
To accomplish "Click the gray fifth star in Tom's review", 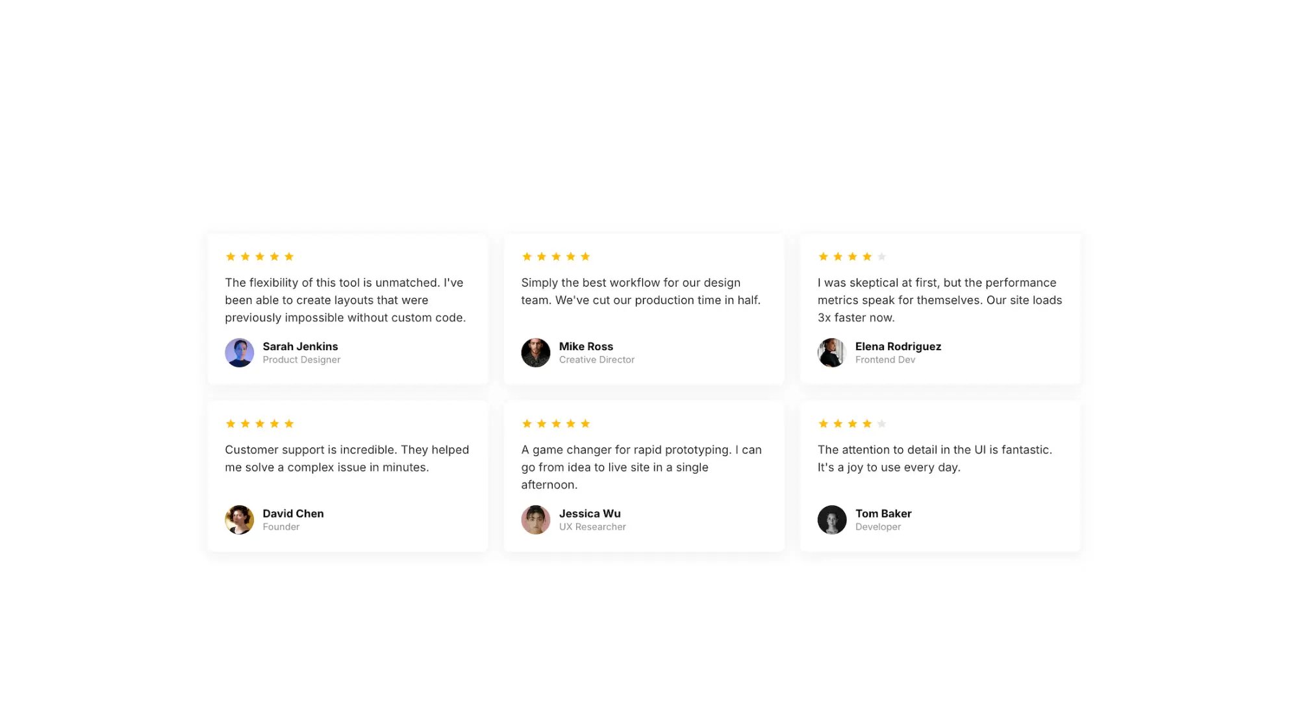I will click(881, 424).
